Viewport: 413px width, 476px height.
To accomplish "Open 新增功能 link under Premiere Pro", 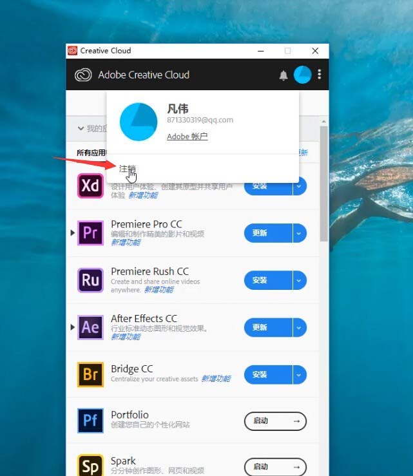I will (x=126, y=242).
